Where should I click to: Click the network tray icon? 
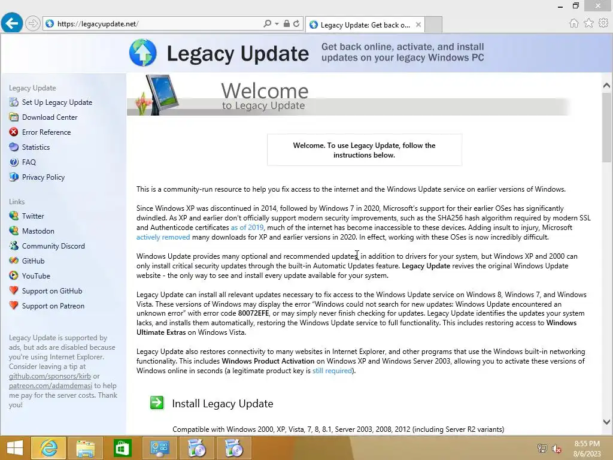(x=542, y=448)
